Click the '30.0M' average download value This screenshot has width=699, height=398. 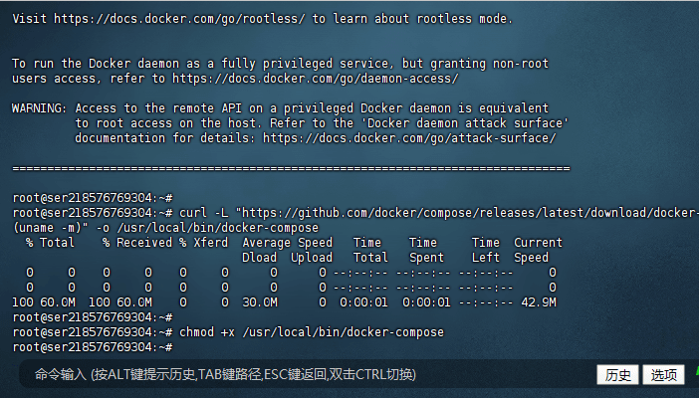coord(260,302)
